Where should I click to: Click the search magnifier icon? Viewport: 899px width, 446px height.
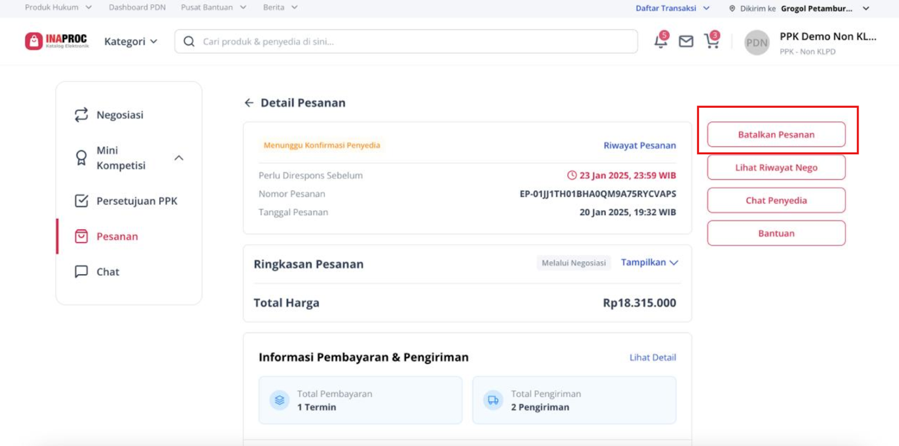point(189,42)
